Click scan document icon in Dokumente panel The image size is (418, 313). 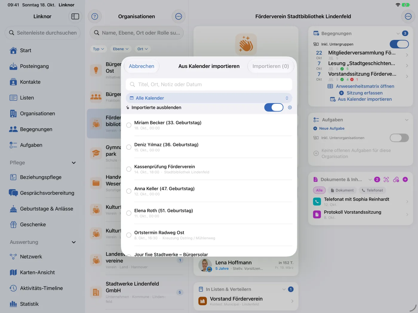pyautogui.click(x=386, y=179)
